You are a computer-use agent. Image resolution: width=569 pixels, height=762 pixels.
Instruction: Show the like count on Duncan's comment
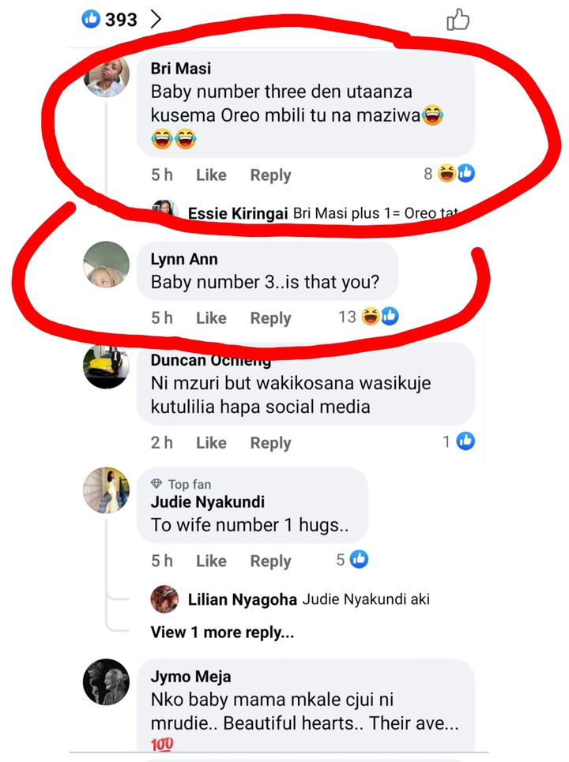(458, 441)
